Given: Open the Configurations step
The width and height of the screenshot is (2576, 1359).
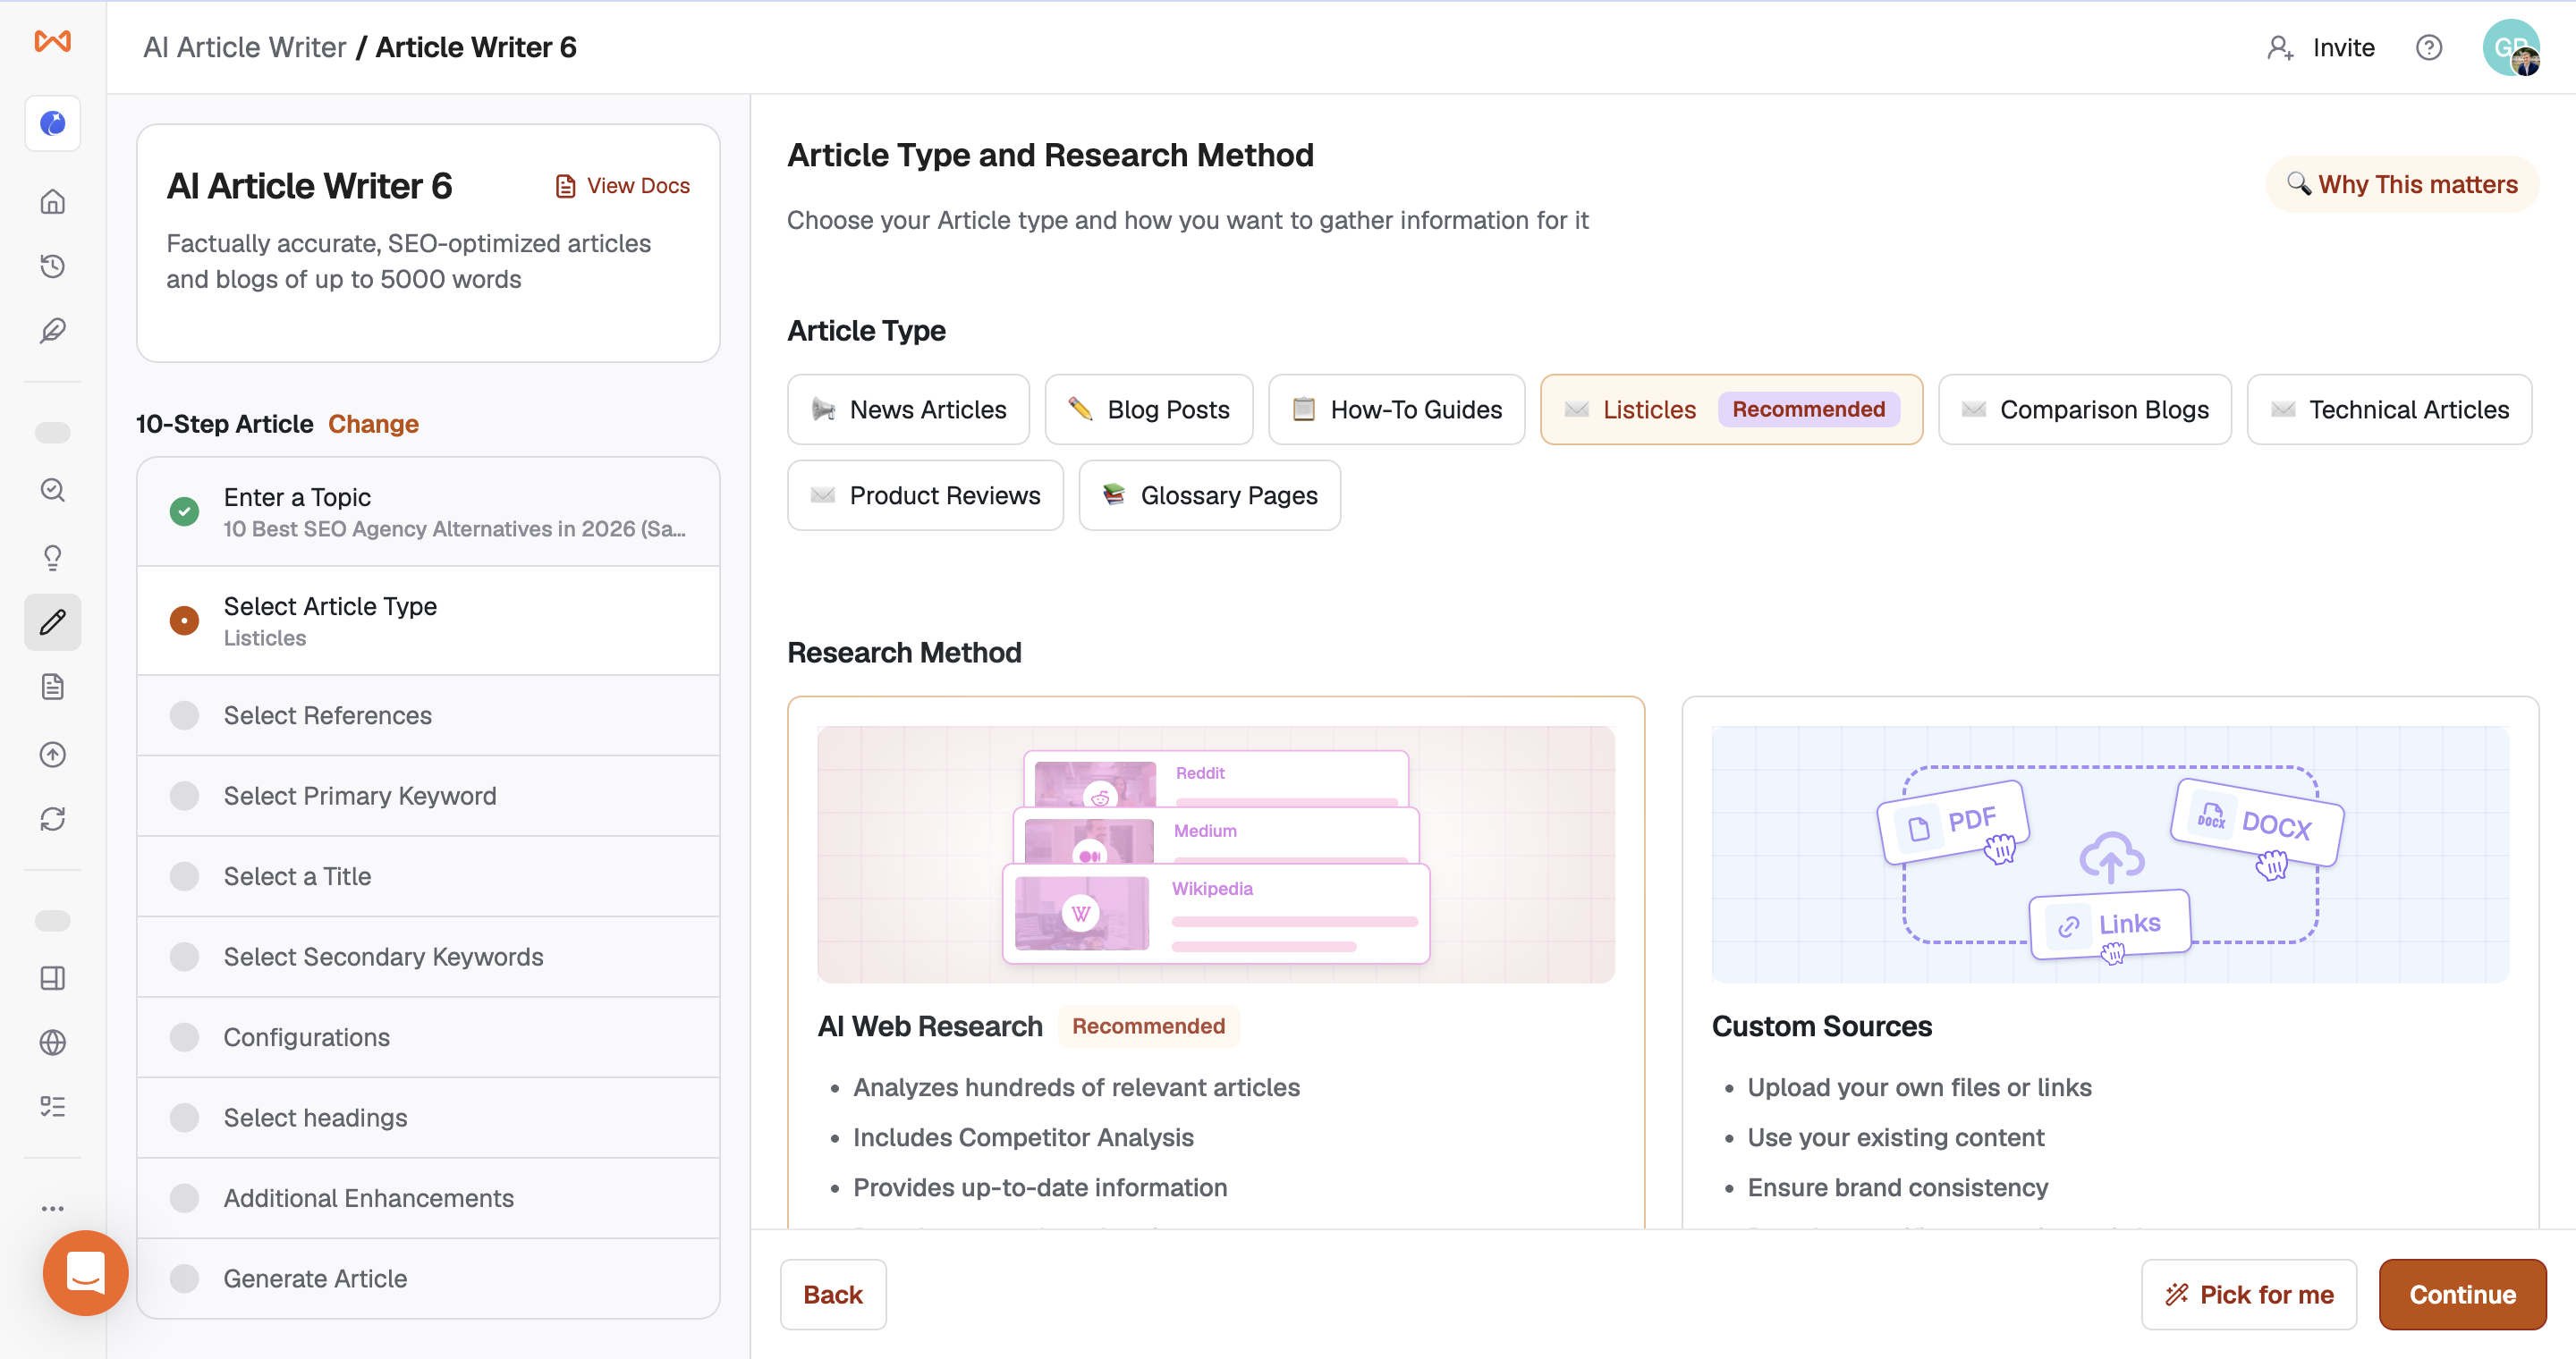Looking at the screenshot, I should point(428,1037).
